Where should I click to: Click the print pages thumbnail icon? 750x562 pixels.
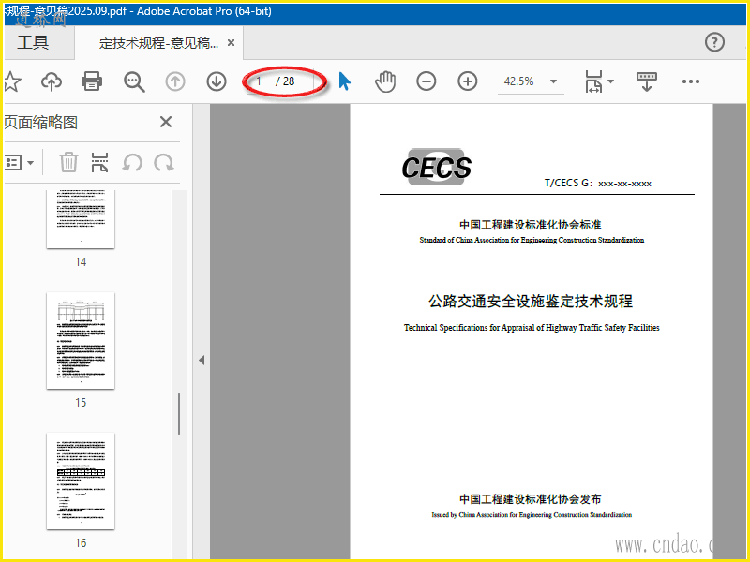point(99,162)
